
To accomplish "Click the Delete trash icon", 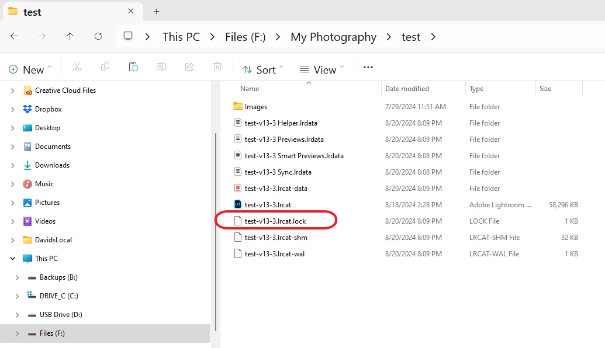I will click(x=217, y=67).
